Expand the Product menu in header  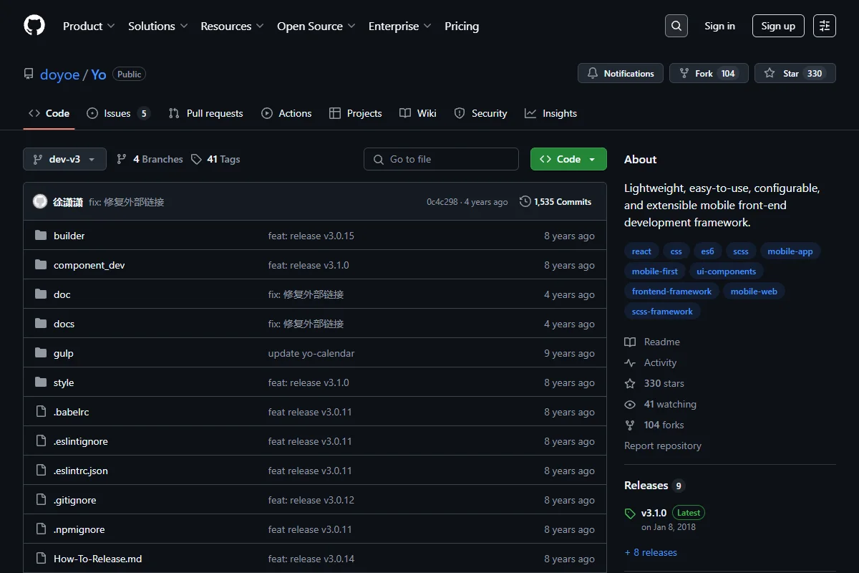tap(89, 26)
